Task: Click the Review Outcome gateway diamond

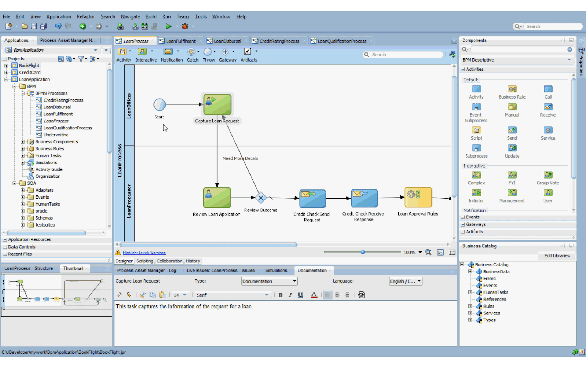Action: coord(260,198)
